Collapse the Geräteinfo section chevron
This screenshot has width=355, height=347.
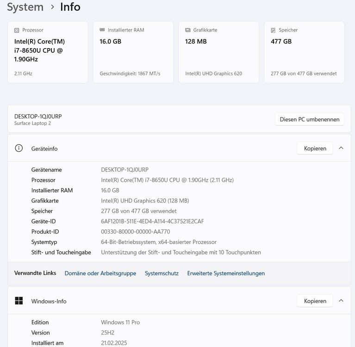pos(341,148)
